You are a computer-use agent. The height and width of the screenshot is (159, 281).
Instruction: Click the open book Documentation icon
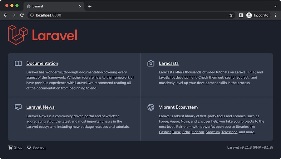pos(18,64)
